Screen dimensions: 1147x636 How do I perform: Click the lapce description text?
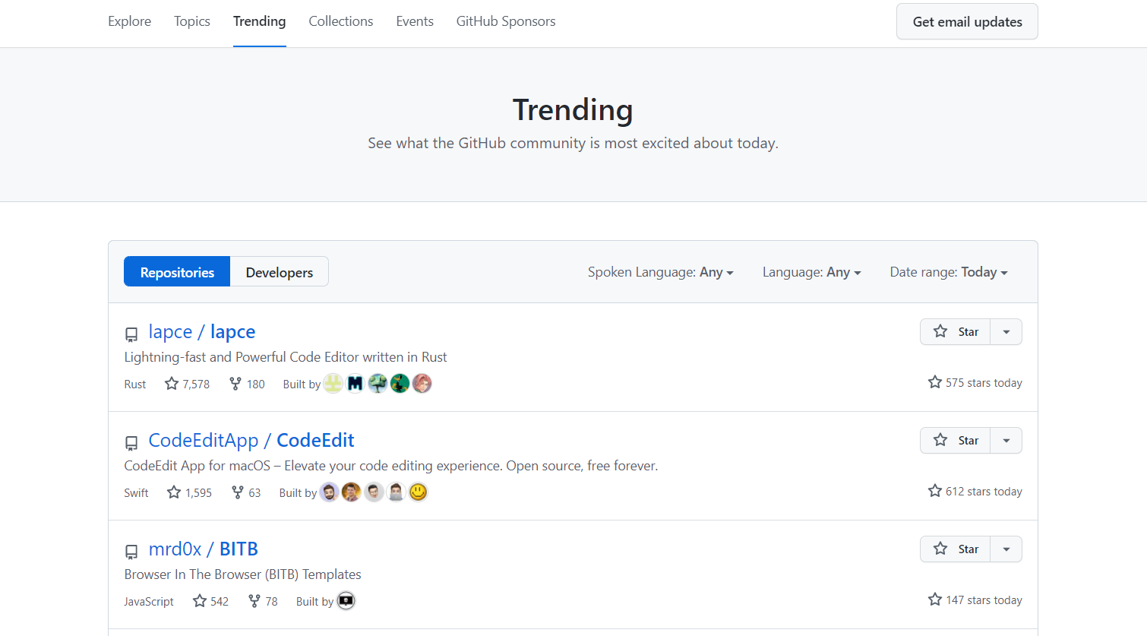click(x=286, y=356)
